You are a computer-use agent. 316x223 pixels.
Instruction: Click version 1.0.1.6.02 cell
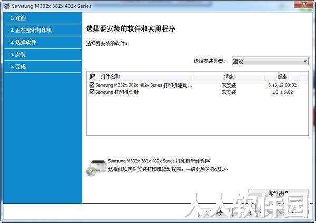pyautogui.click(x=282, y=92)
